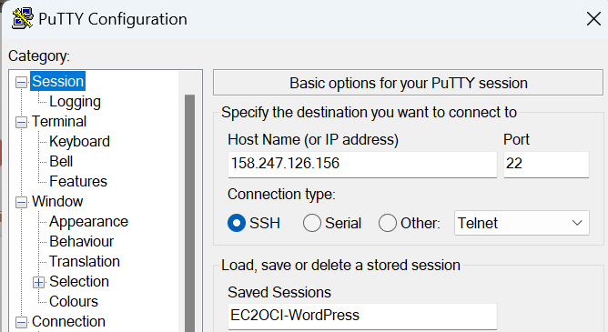Select Session category

point(57,81)
